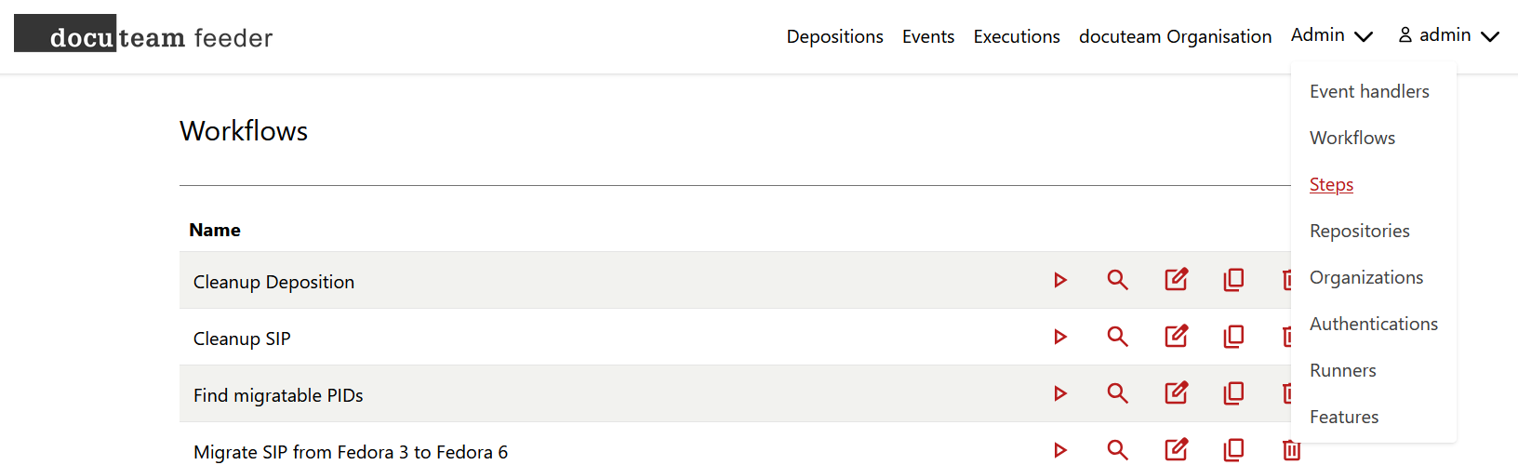Collapse the Admin dropdown menu
Screen dimensions: 1518x465
pyautogui.click(x=1331, y=35)
